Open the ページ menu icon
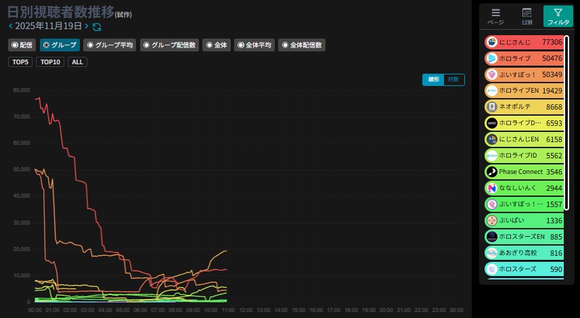 pyautogui.click(x=495, y=16)
